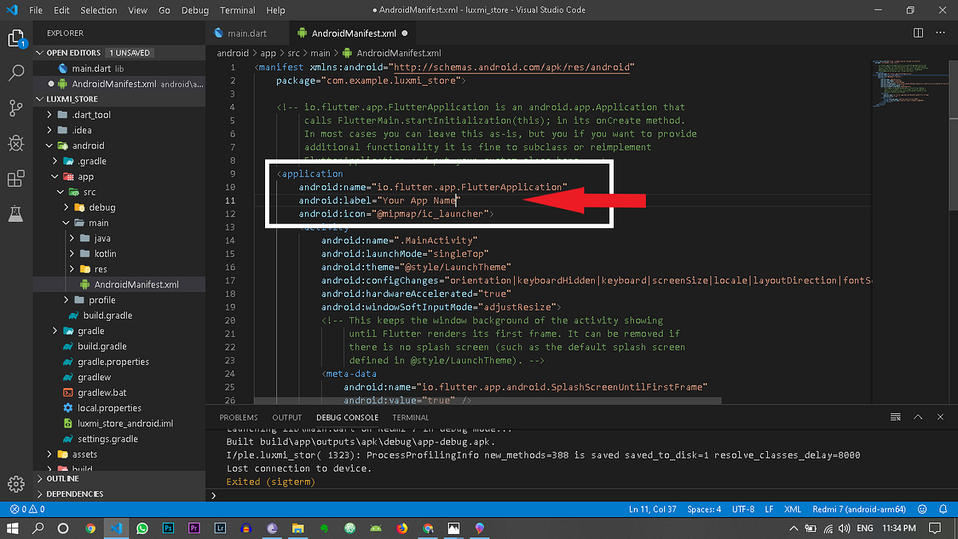Open the main.dart tab

[x=247, y=33]
